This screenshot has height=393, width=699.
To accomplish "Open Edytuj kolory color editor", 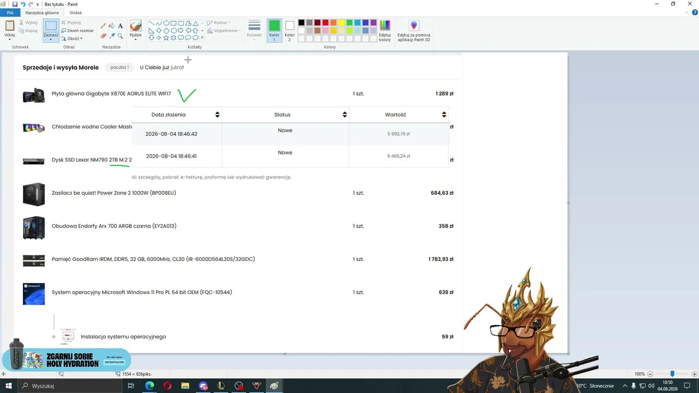I will click(385, 31).
